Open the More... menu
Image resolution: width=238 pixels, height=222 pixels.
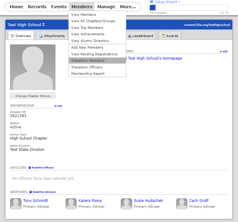128,7
